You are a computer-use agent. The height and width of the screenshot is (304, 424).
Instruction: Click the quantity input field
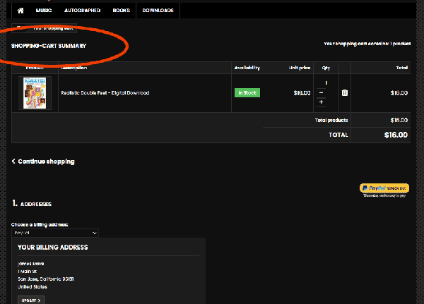point(326,83)
